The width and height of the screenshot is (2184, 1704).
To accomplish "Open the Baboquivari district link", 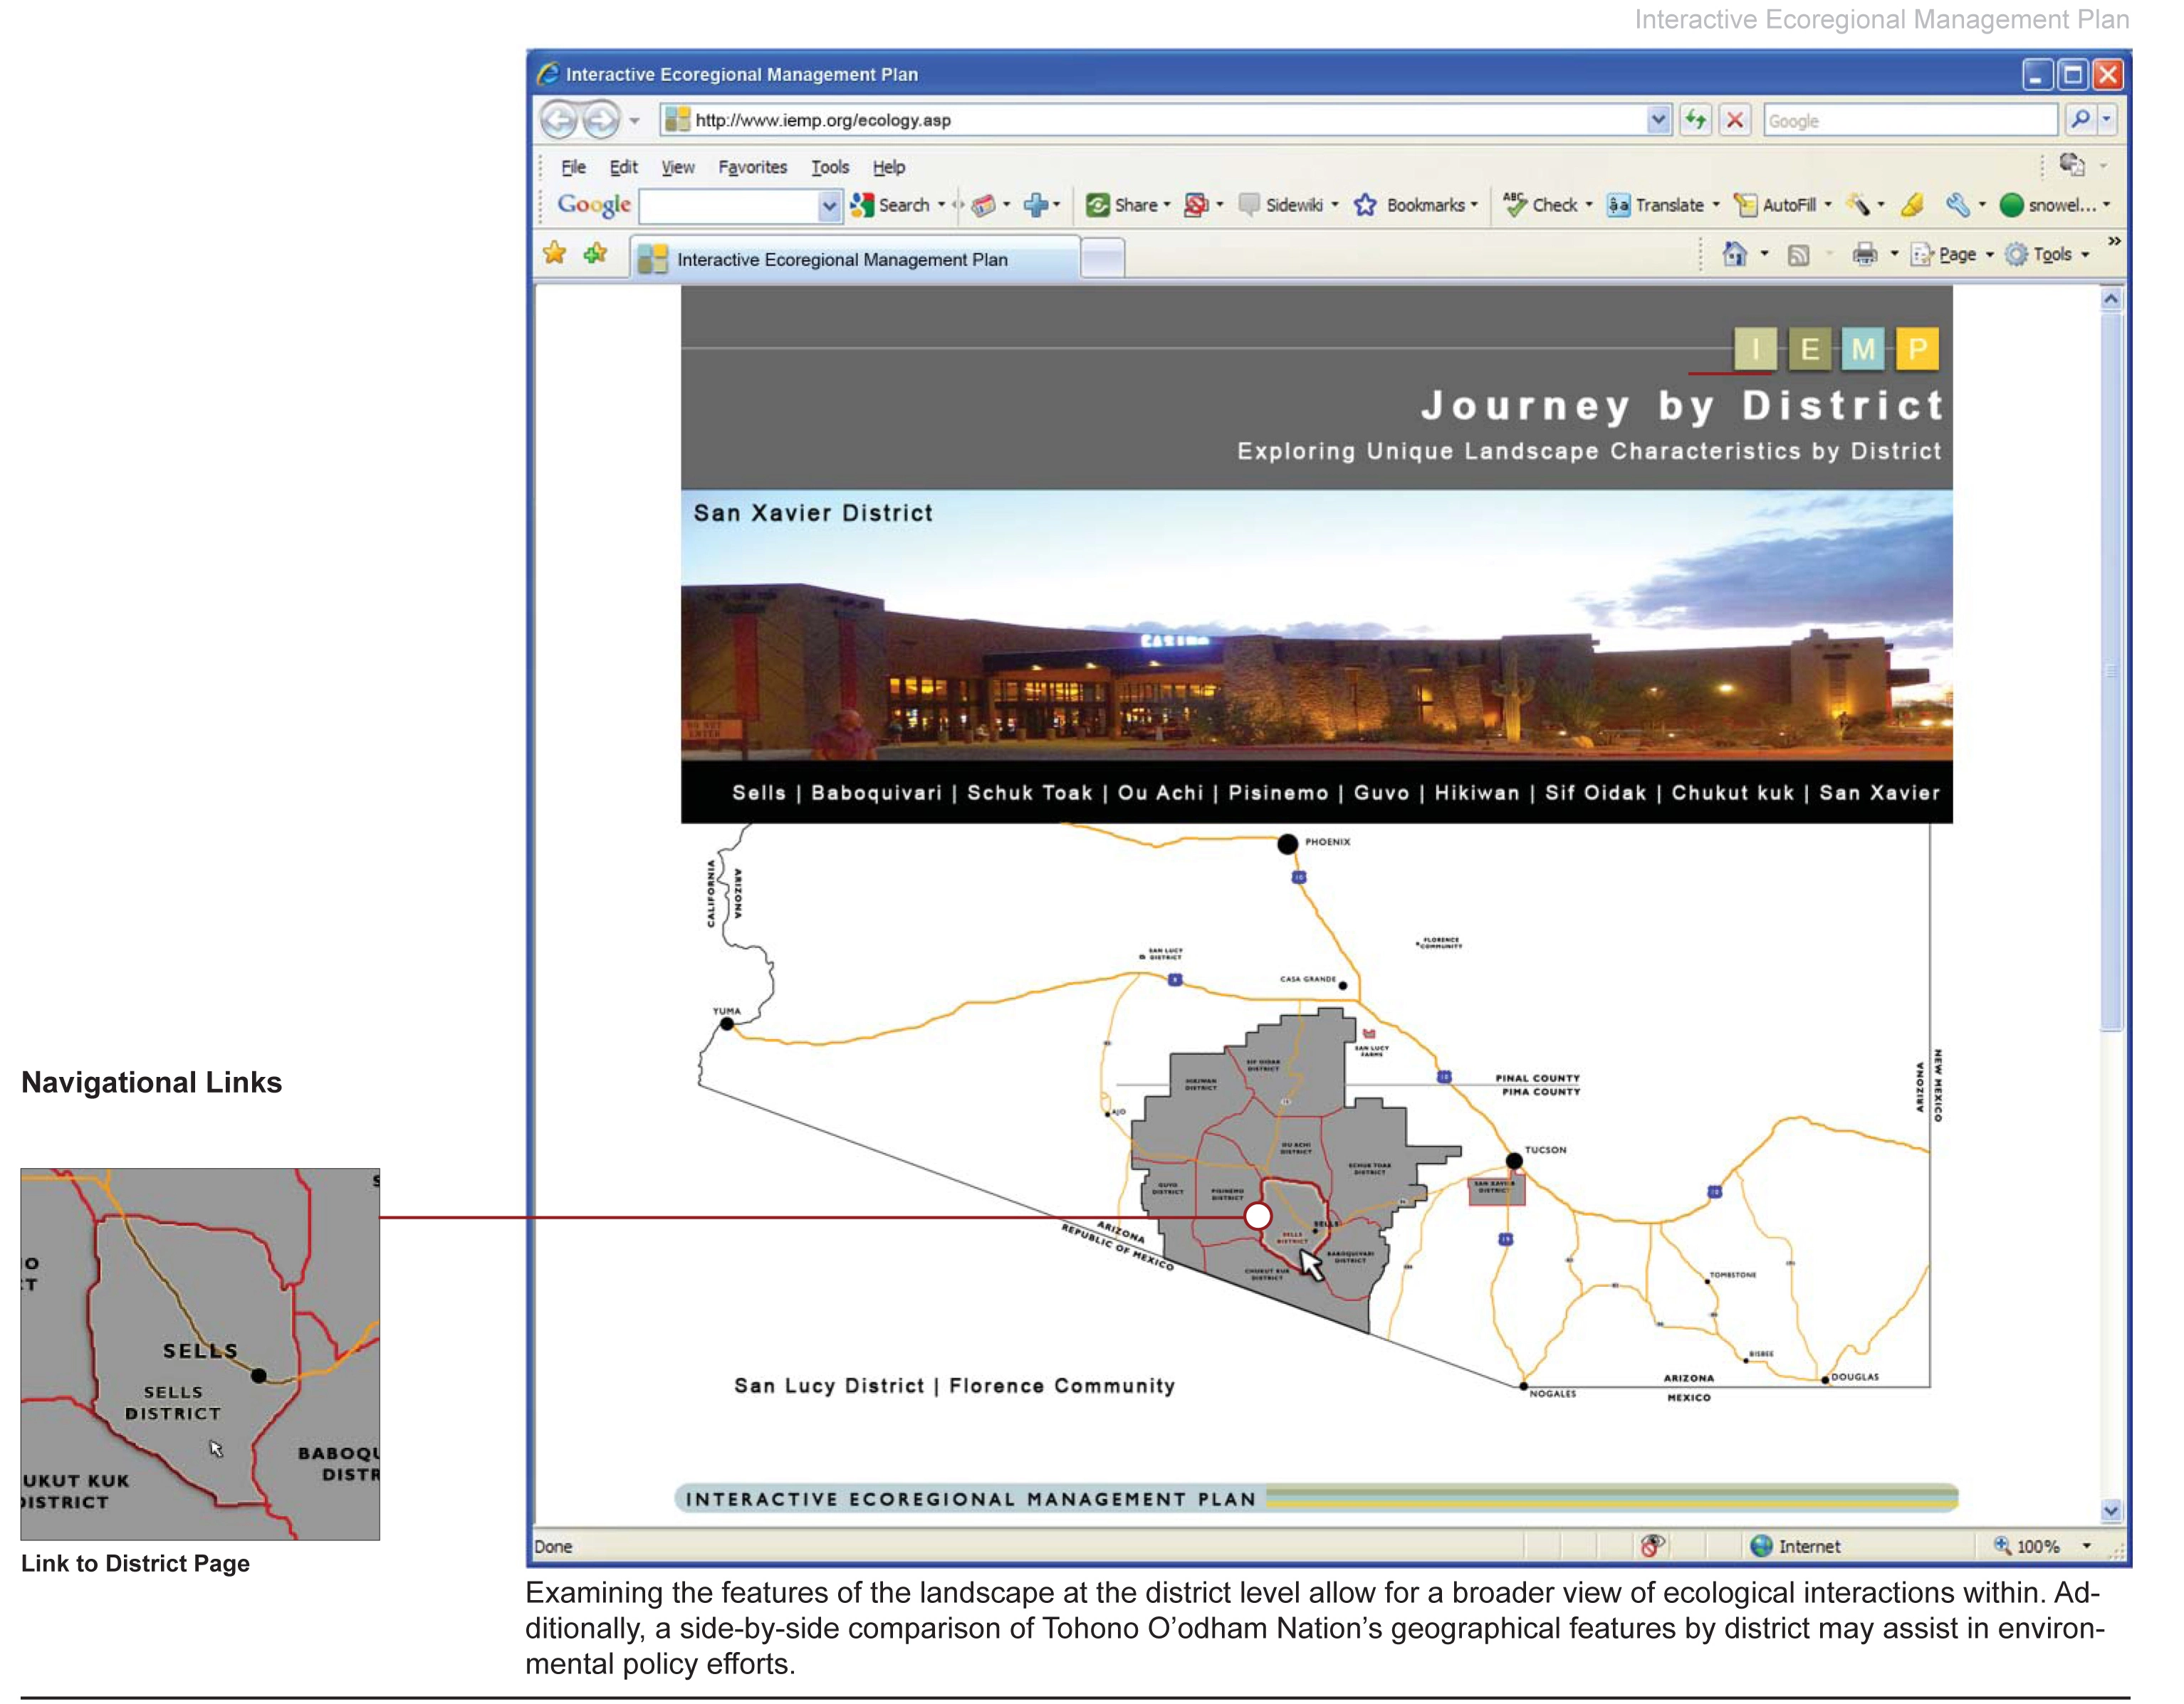I will (876, 794).
